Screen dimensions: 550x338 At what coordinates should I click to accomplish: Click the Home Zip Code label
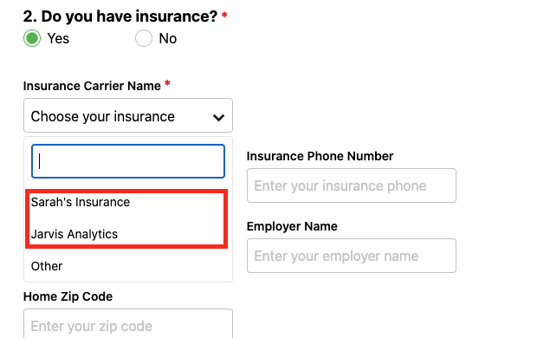[68, 296]
